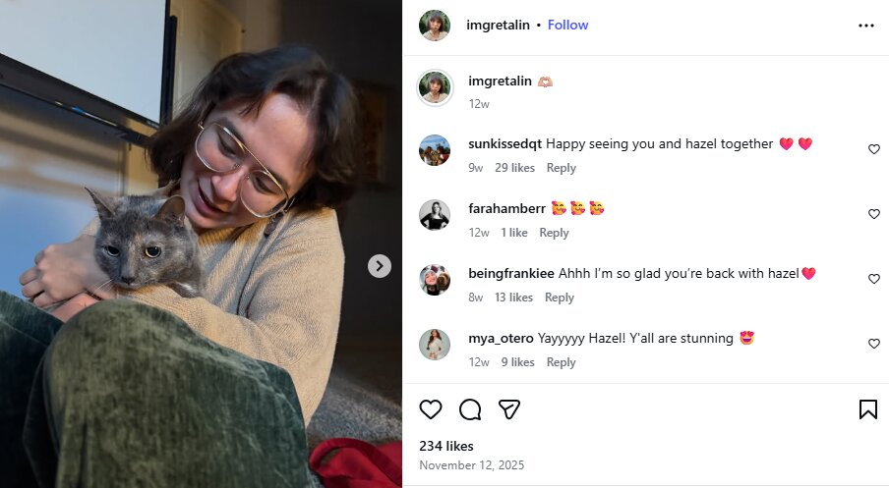
Task: Reply to mya_otero's comment
Action: click(x=561, y=362)
